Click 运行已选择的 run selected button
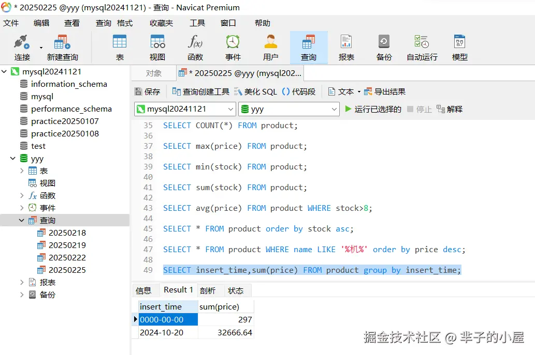Image resolution: width=535 pixels, height=355 pixels. pos(373,109)
